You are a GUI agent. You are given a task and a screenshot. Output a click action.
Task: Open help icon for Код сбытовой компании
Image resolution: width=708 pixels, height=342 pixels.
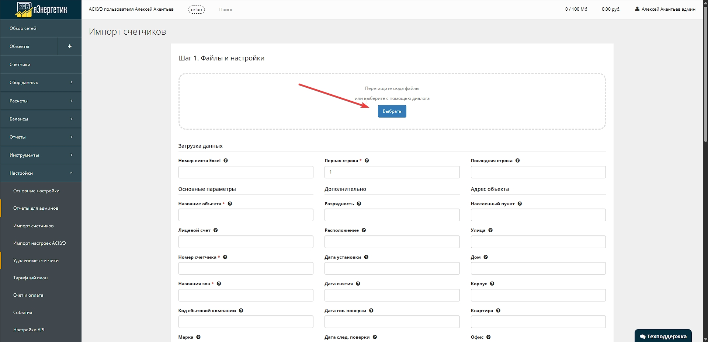pos(241,311)
